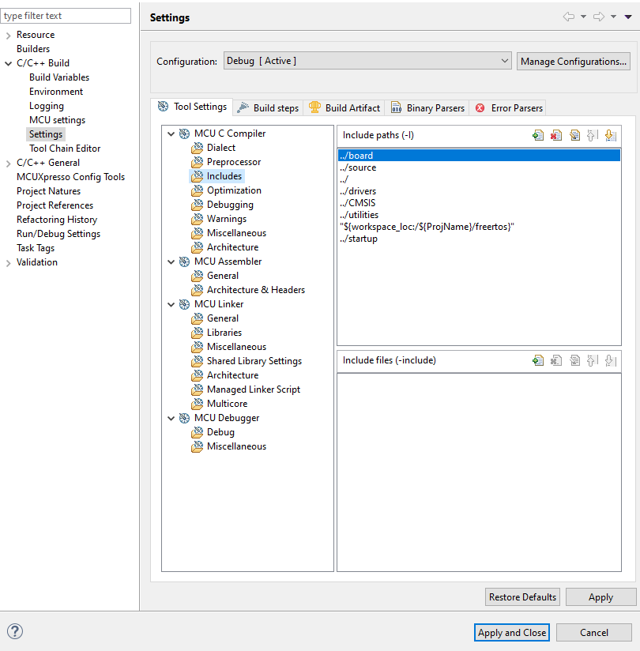Go back using the left arrow icon
The height and width of the screenshot is (651, 640).
click(x=569, y=17)
